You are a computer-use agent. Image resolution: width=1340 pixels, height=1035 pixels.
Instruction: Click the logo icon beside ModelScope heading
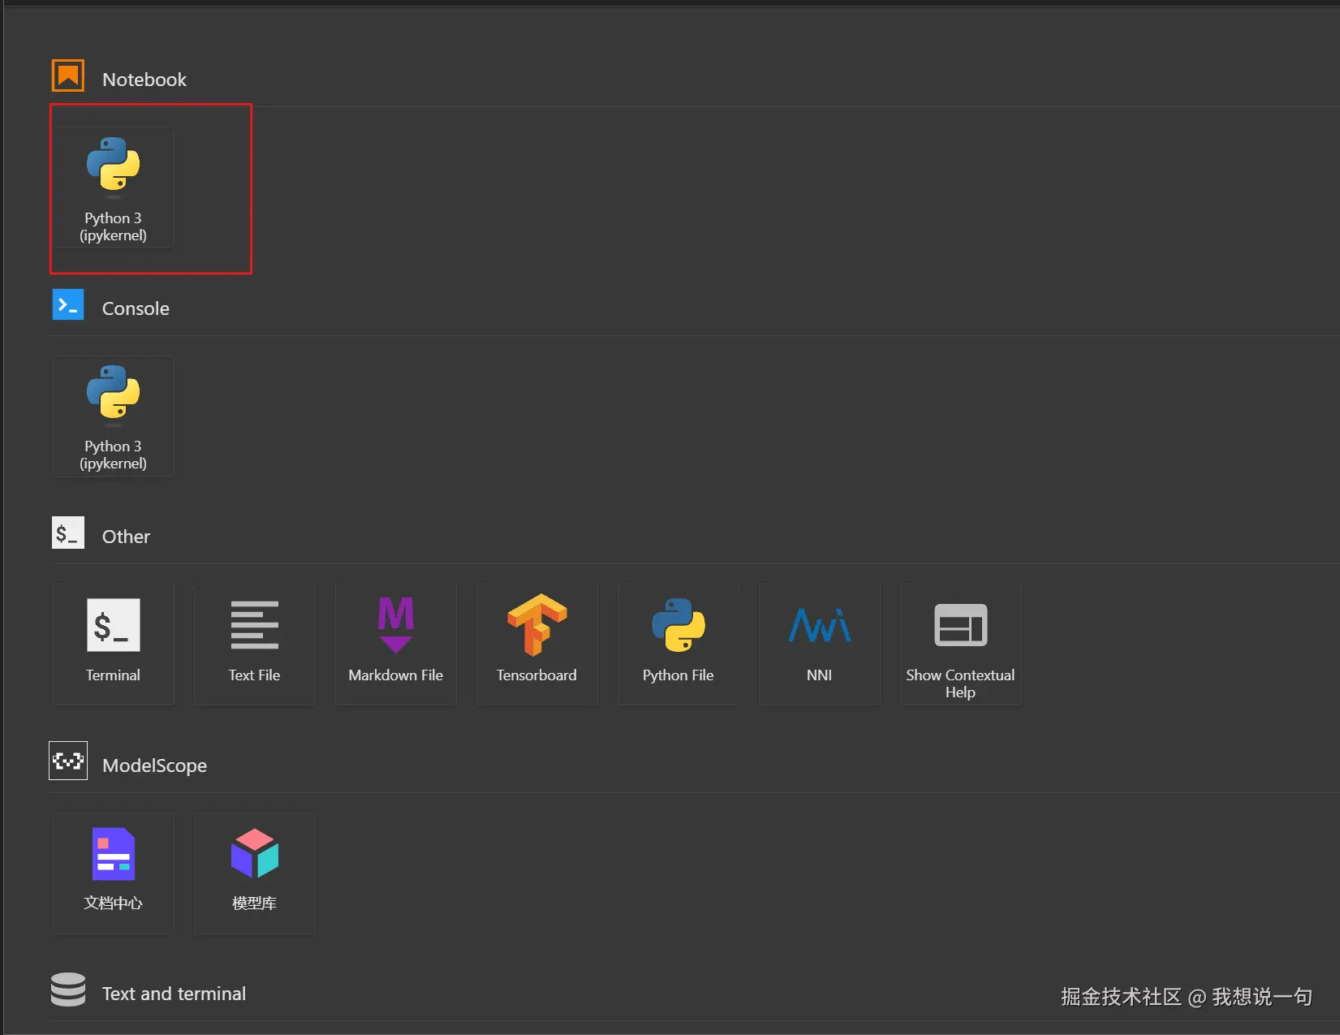pyautogui.click(x=68, y=761)
